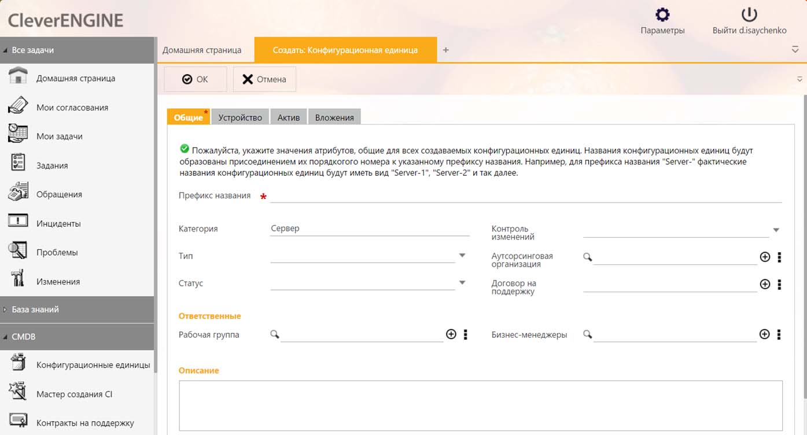
Task: Click plus icon next to Рабочая группа
Action: [451, 334]
